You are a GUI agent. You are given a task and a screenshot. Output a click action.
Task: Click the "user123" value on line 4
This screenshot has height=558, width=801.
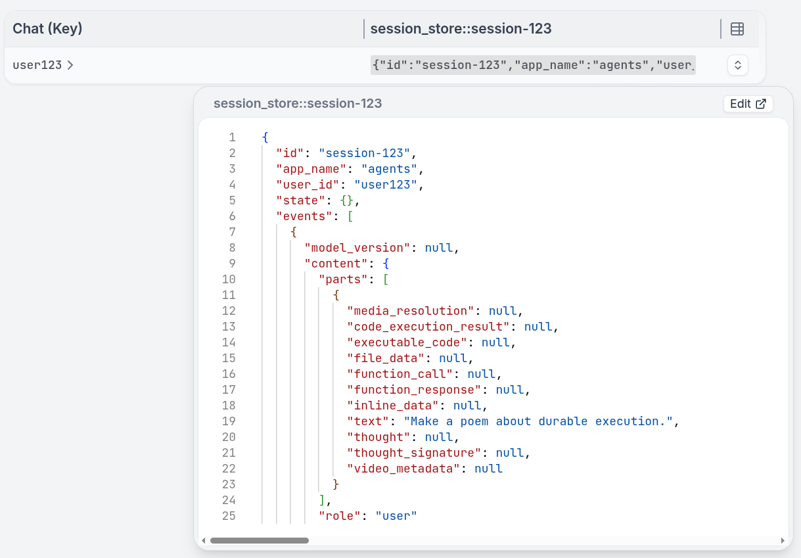click(386, 185)
